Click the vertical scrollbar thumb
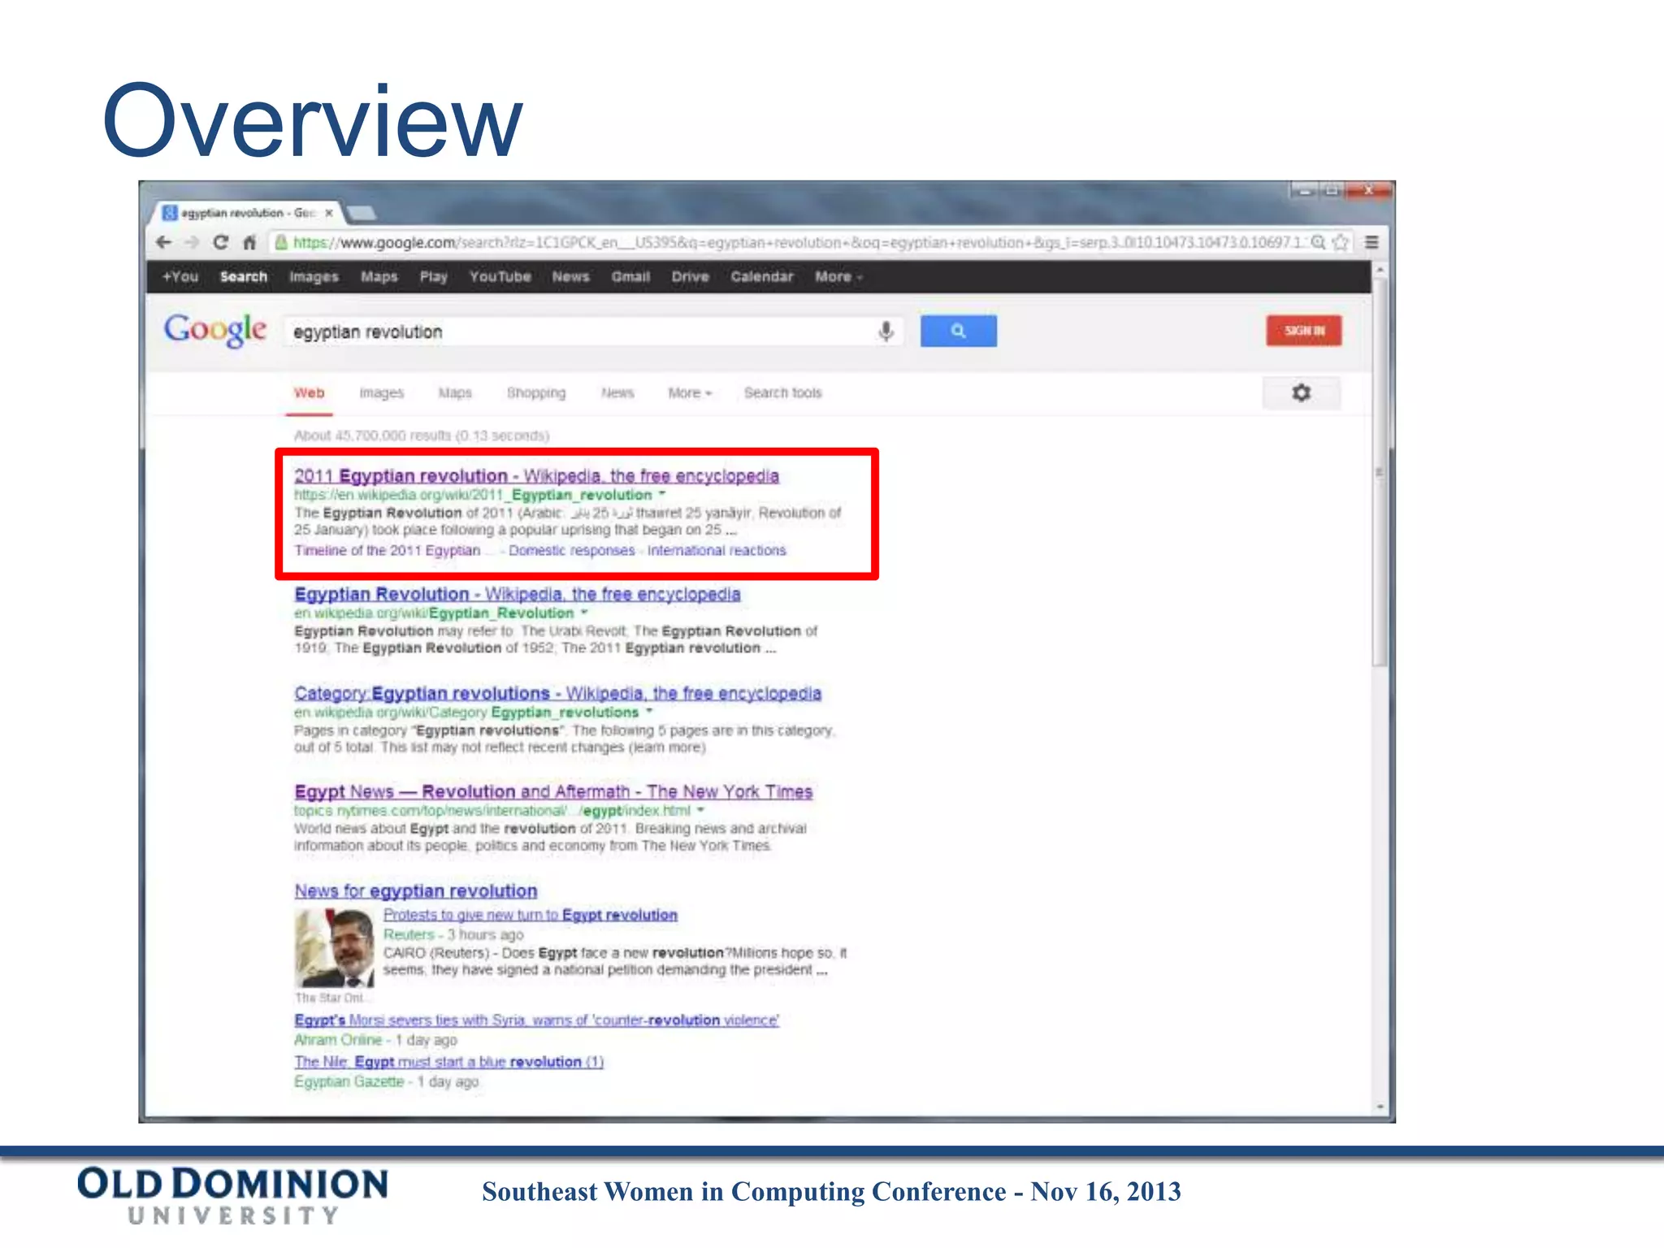Viewport: 1664px width, 1248px height. coord(1380,471)
